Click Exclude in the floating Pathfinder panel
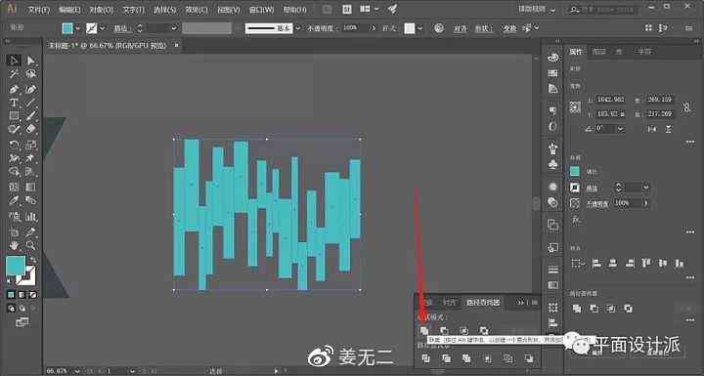Image resolution: width=704 pixels, height=376 pixels. (484, 331)
